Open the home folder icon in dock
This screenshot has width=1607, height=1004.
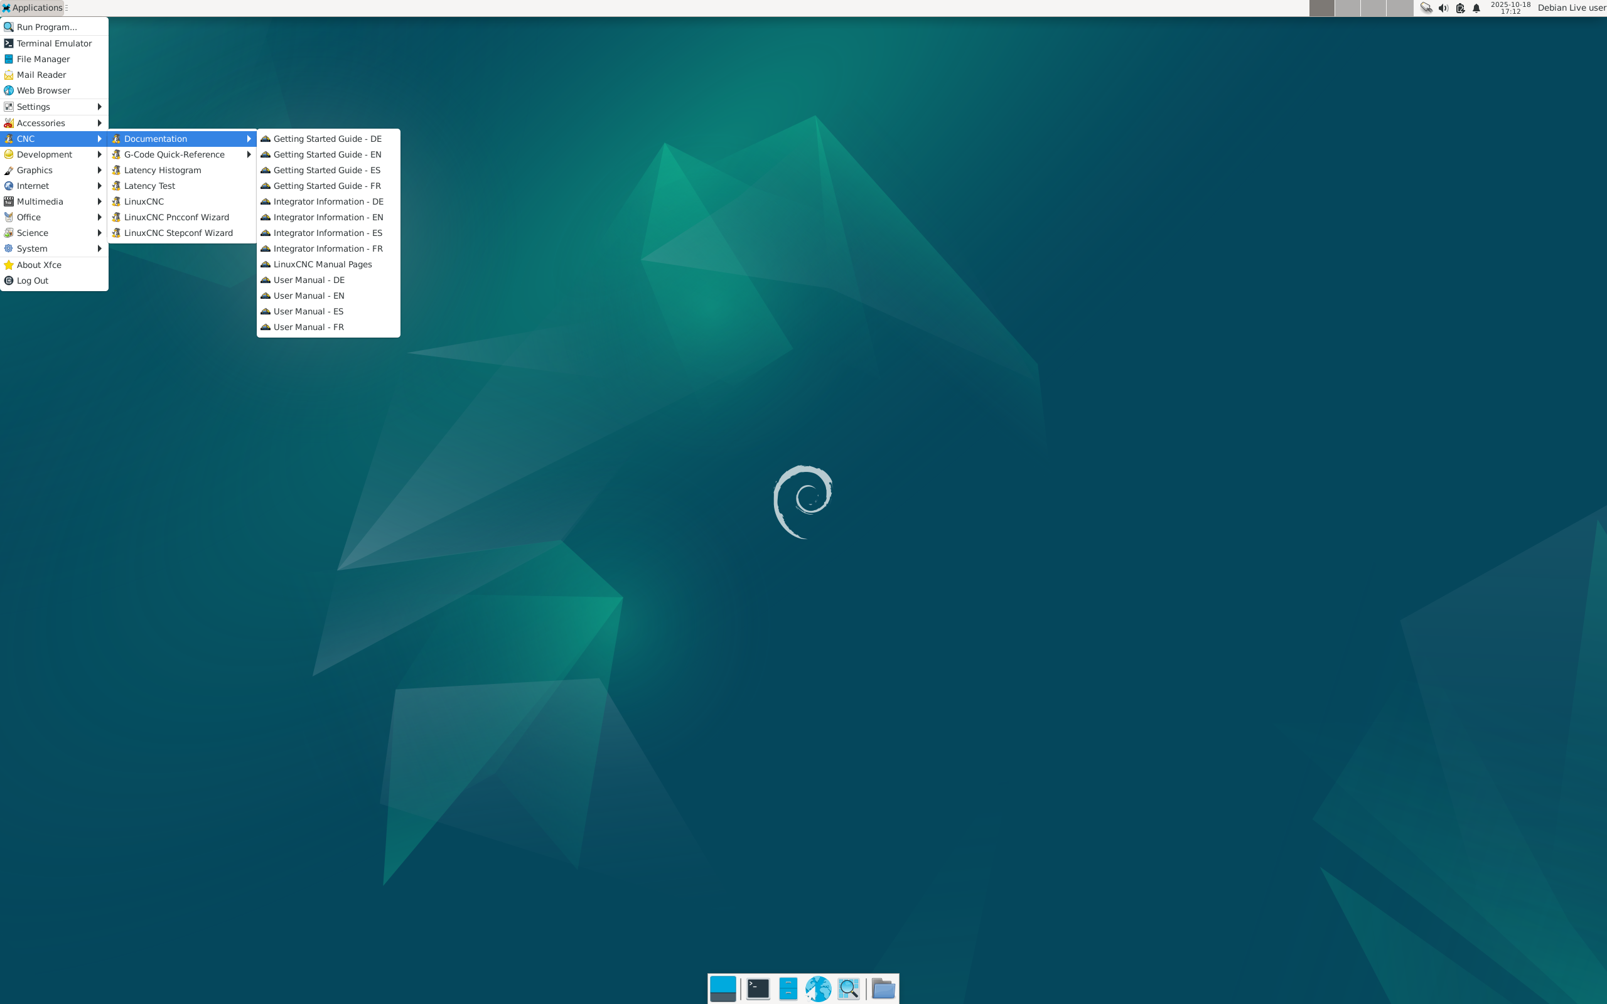[x=883, y=989]
